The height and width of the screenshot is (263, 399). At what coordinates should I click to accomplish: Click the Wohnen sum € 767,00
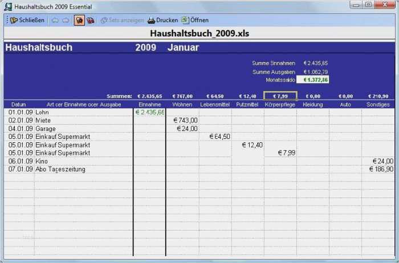(182, 96)
